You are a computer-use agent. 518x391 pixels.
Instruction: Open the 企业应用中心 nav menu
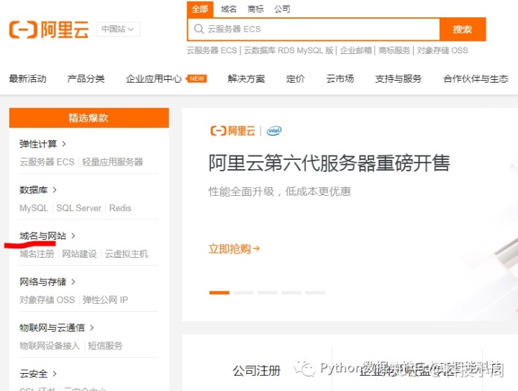(x=154, y=78)
